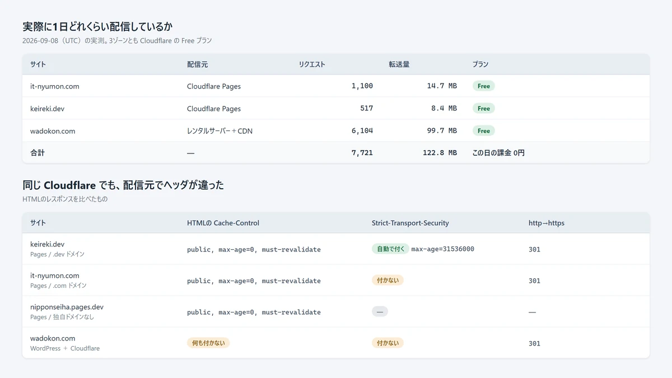Click the max-age=31536000 value
672x378 pixels.
pyautogui.click(x=443, y=249)
